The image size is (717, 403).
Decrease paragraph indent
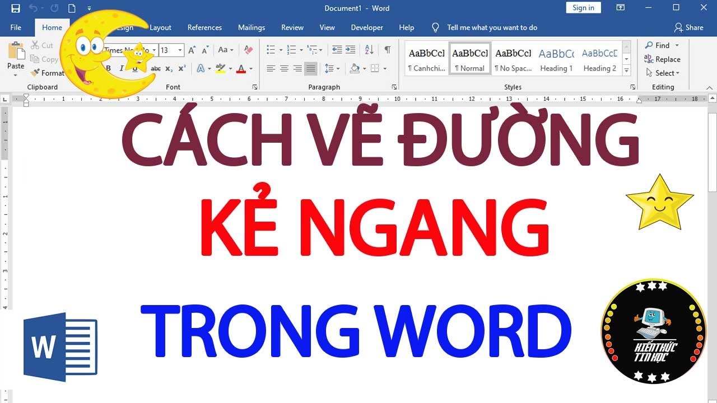(x=337, y=50)
